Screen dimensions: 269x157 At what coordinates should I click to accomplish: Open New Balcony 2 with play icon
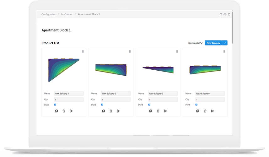point(118,111)
